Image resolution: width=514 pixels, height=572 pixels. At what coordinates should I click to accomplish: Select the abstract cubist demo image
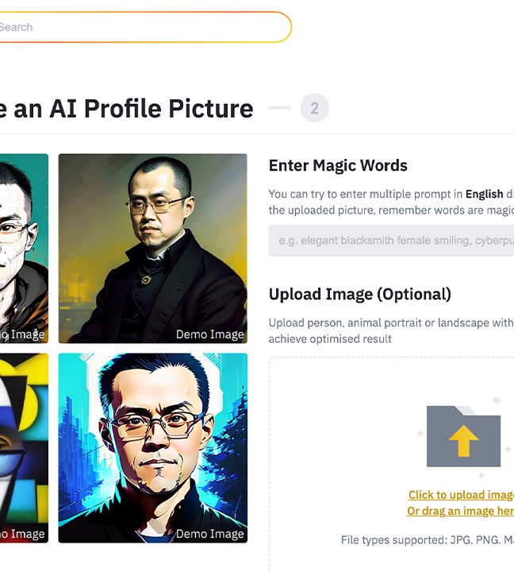(24, 448)
